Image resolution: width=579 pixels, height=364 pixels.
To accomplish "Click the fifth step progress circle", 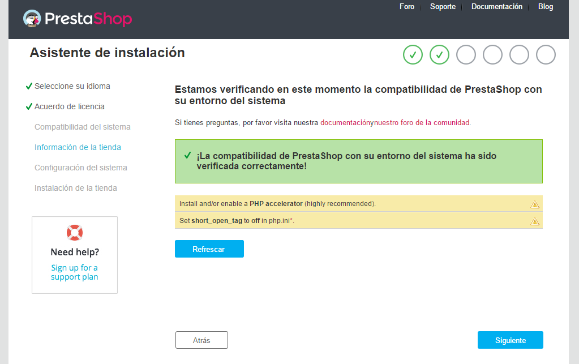I will click(x=519, y=55).
